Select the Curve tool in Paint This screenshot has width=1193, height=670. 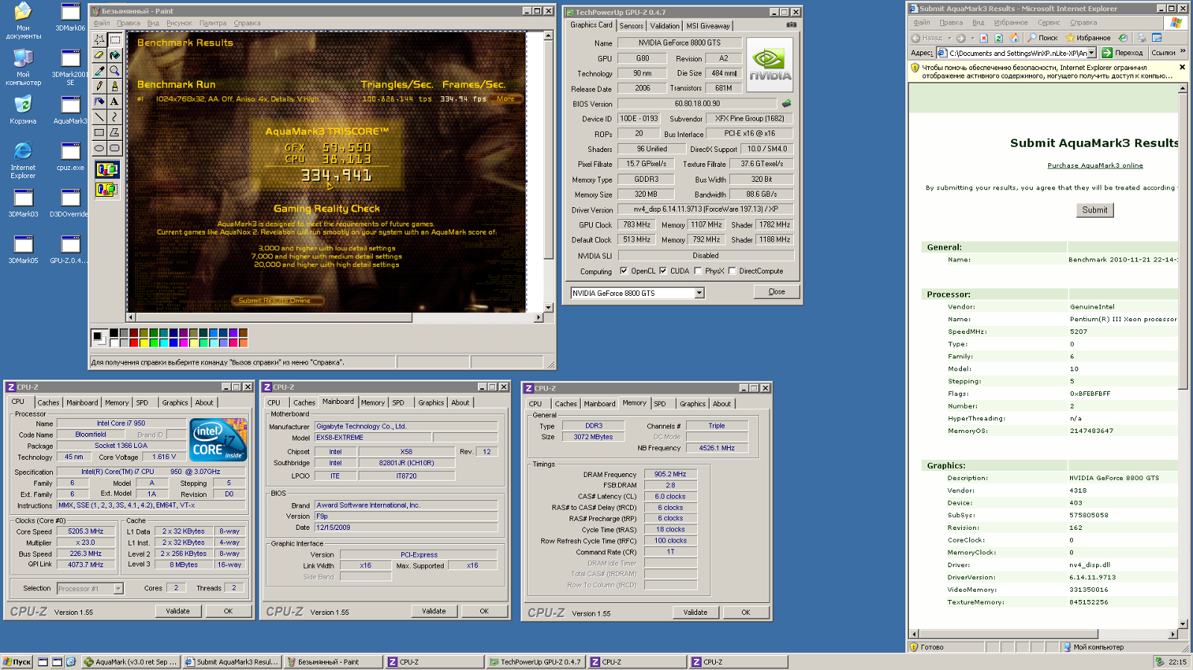[x=115, y=117]
